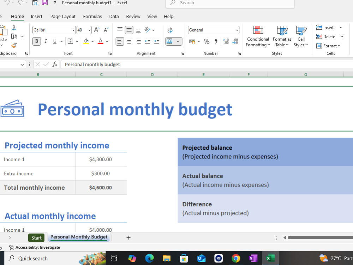Click the horizontal scrollbar
This screenshot has width=353, height=265.
[320, 237]
